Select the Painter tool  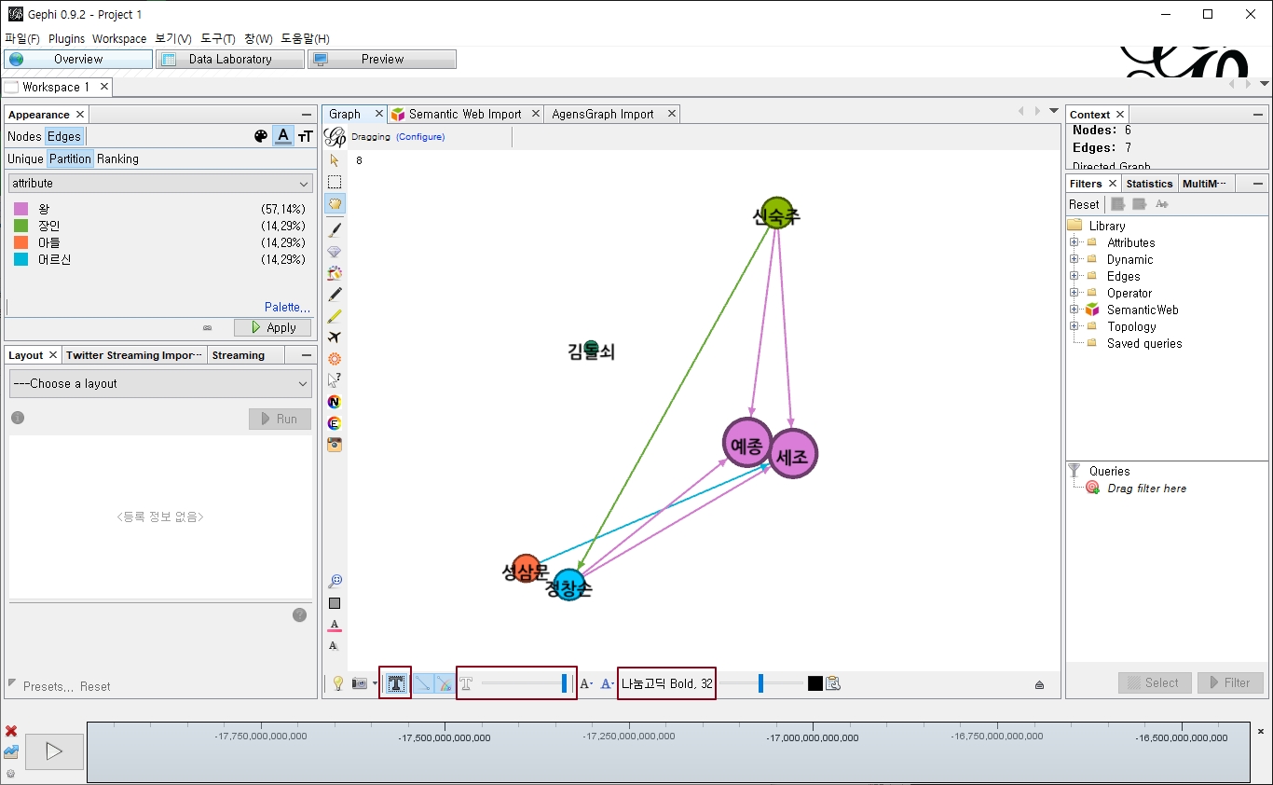(x=335, y=229)
